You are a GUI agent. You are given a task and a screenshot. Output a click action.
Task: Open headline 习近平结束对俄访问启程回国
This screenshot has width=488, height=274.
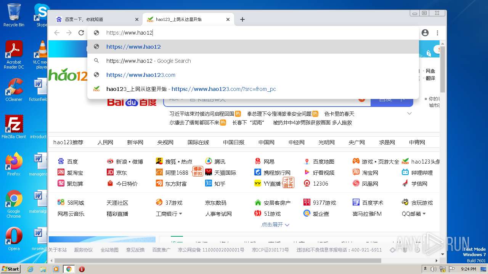point(202,114)
